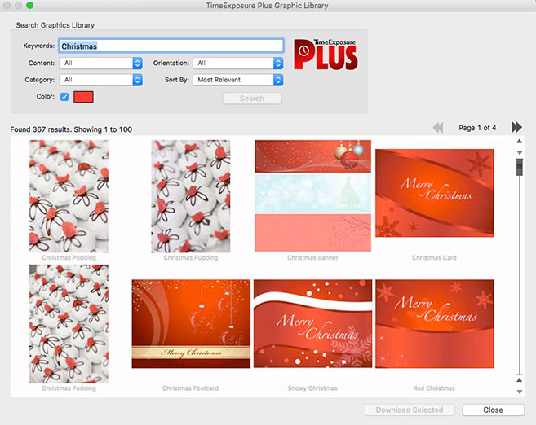The width and height of the screenshot is (536, 425).
Task: Choose the Christmas Postcard thumbnail
Action: click(192, 324)
